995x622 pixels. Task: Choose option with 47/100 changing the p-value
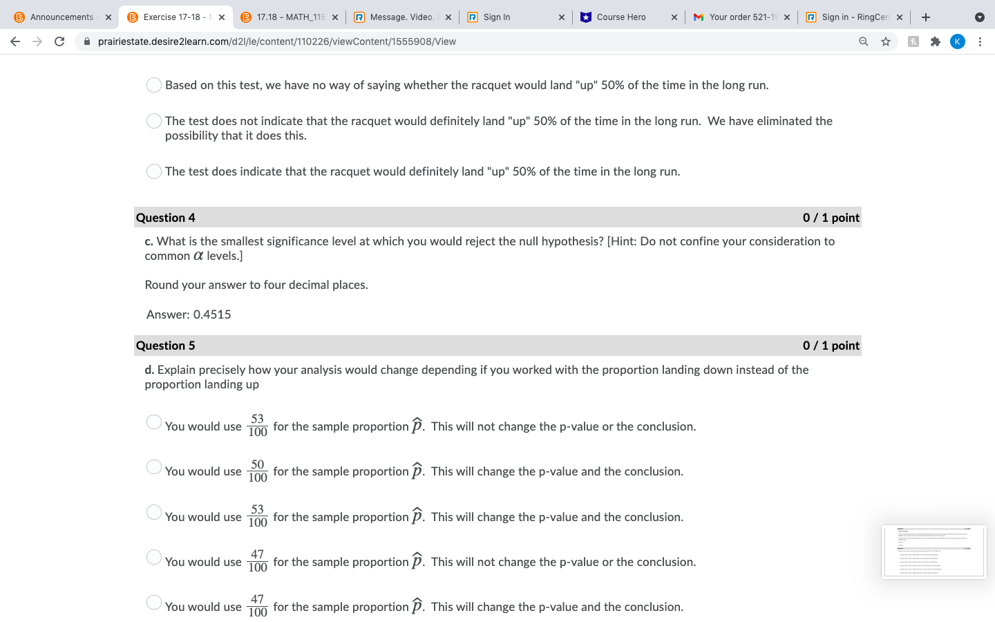[153, 602]
